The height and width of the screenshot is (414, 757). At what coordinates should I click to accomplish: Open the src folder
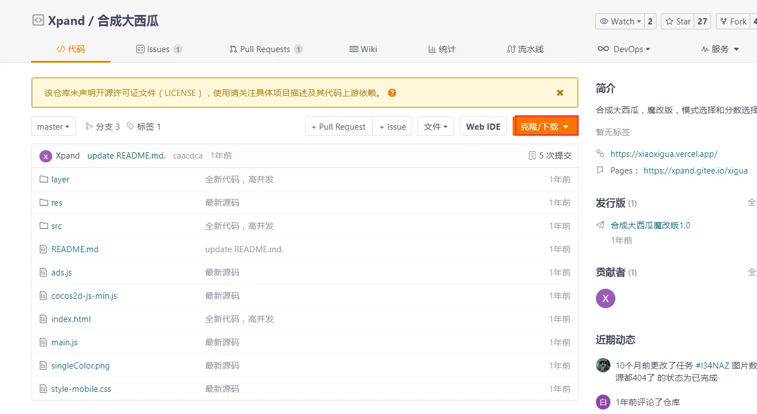click(57, 226)
